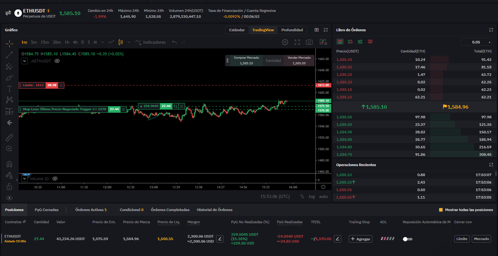Toggle stay in drawing mode pencil-lock
498x256 pixels.
click(x=9, y=175)
